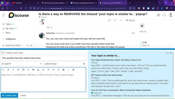Switch to the YouTube browser tab
Viewport: 175px width, 99px height.
[x=25, y=3]
